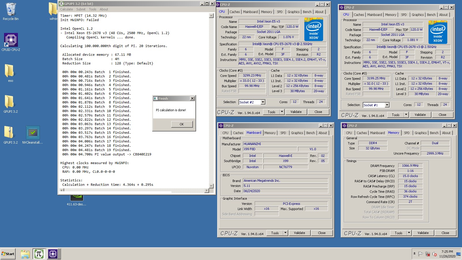
Task: Click GPUPI log scrollbar down arrow
Action: click(211, 186)
